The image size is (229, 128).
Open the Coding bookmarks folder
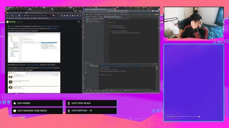coord(26,18)
